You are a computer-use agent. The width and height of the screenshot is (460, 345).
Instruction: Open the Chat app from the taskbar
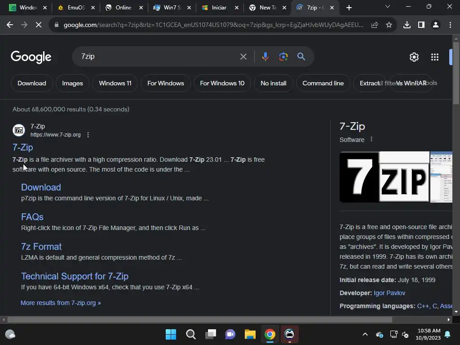230,334
